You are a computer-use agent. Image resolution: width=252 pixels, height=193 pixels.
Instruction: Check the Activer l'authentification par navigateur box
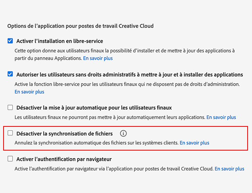(x=10, y=159)
